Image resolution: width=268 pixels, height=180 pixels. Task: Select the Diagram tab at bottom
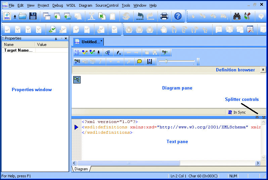[x=81, y=169]
